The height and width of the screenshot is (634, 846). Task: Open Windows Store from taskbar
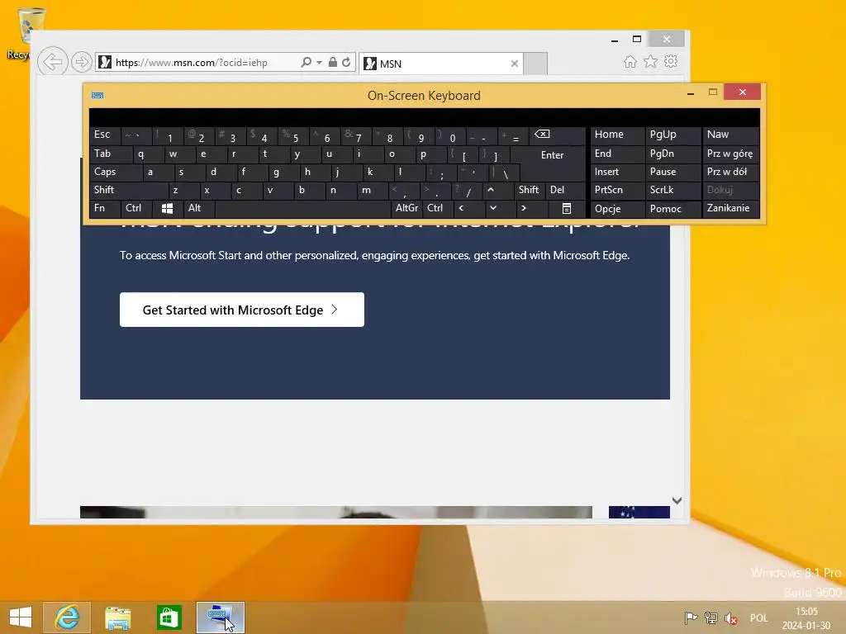[x=169, y=617]
